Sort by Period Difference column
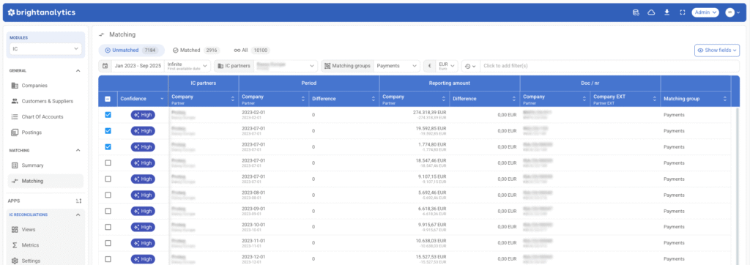This screenshot has width=750, height=265. pos(373,99)
